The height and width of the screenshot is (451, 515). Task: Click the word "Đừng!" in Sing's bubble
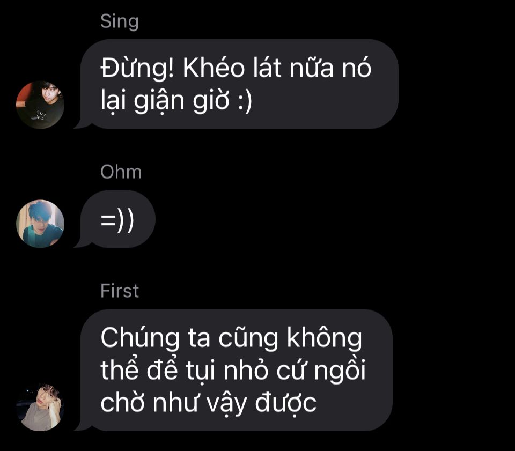(x=137, y=69)
